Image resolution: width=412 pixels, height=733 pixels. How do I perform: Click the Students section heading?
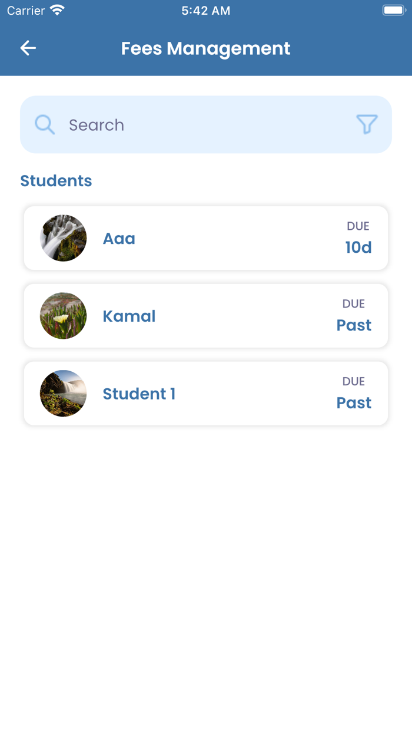(x=56, y=181)
